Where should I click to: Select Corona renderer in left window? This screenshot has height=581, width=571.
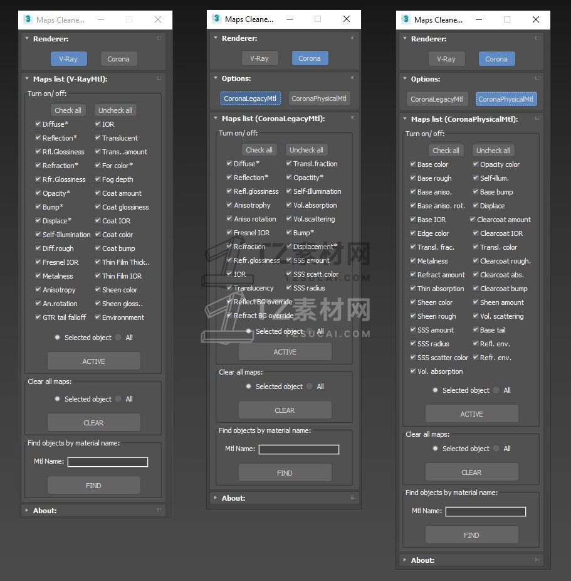tap(118, 58)
